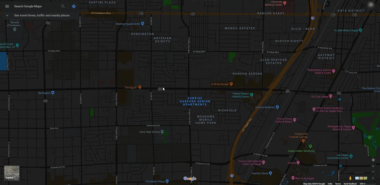Click the McNeil Estates neighborhood label
380x185 pixels.
point(240,28)
